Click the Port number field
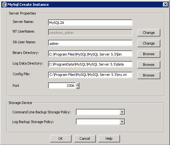Image resolution: width=170 pixels, height=145 pixels. [62, 86]
